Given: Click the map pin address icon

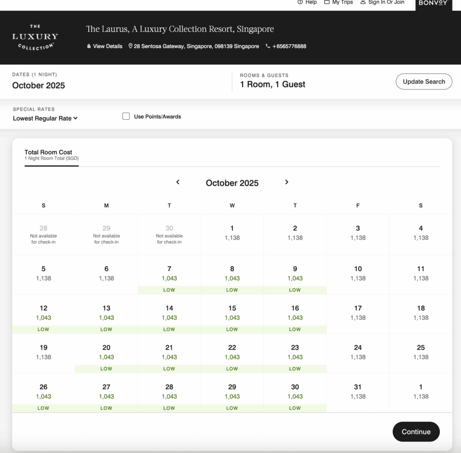Looking at the screenshot, I should [131, 46].
